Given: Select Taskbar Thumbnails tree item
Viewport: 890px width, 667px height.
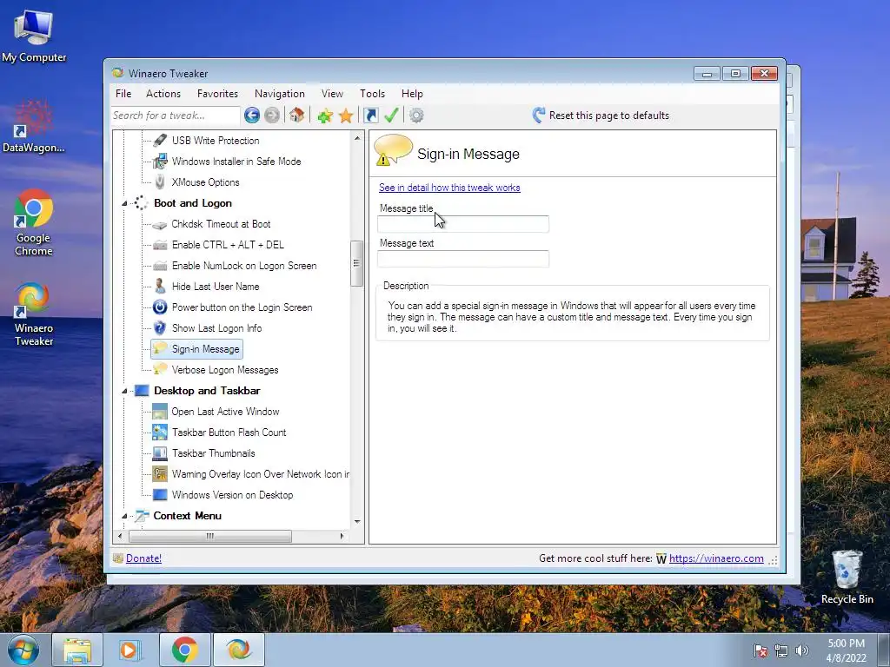Looking at the screenshot, I should coord(214,453).
